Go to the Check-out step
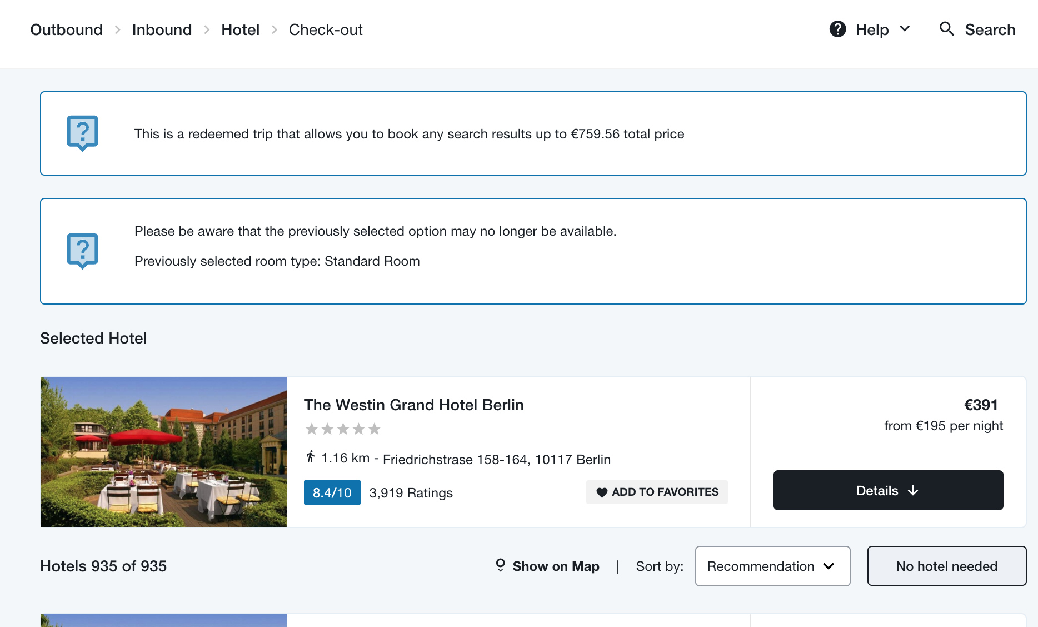1038x627 pixels. tap(326, 29)
